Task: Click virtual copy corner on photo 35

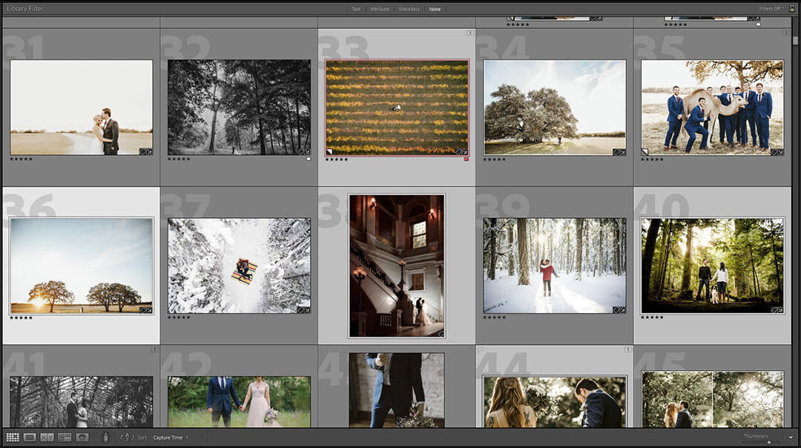Action: tap(645, 152)
